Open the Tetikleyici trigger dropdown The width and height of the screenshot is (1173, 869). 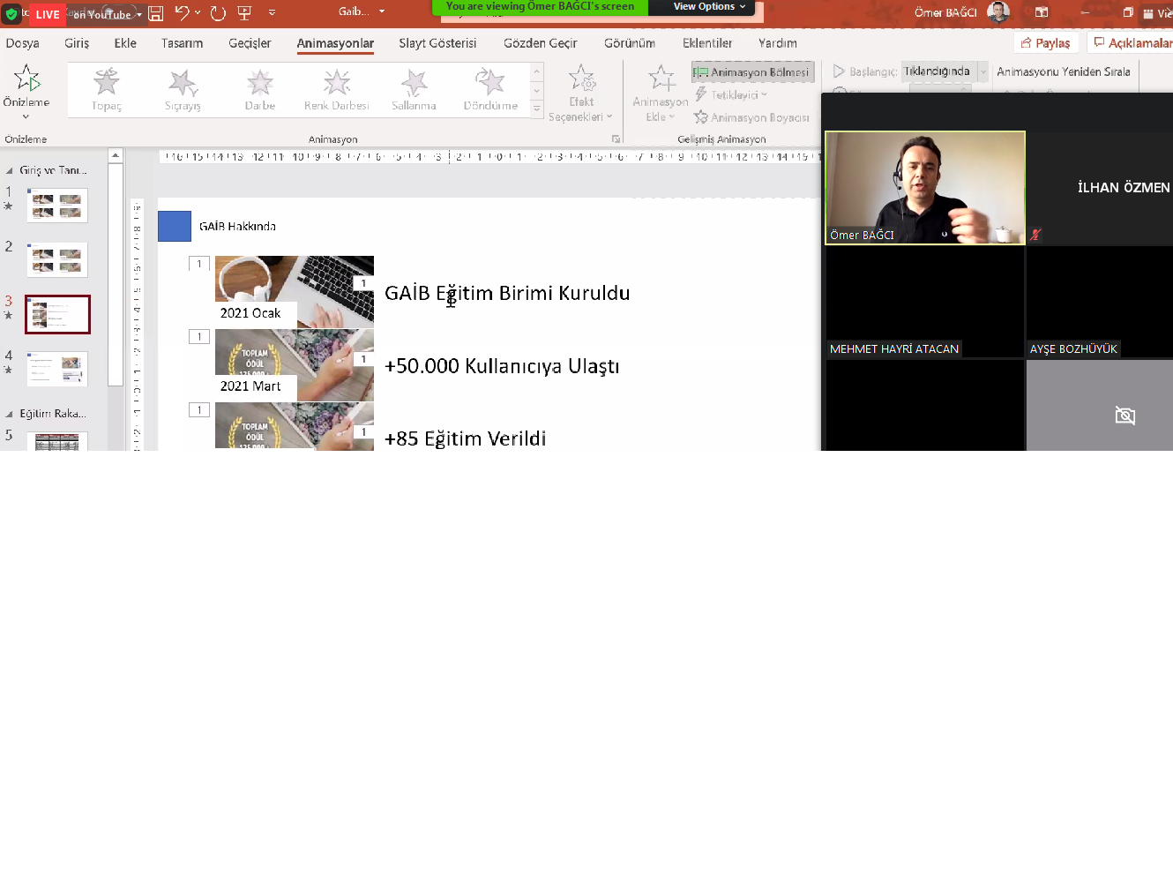(732, 94)
